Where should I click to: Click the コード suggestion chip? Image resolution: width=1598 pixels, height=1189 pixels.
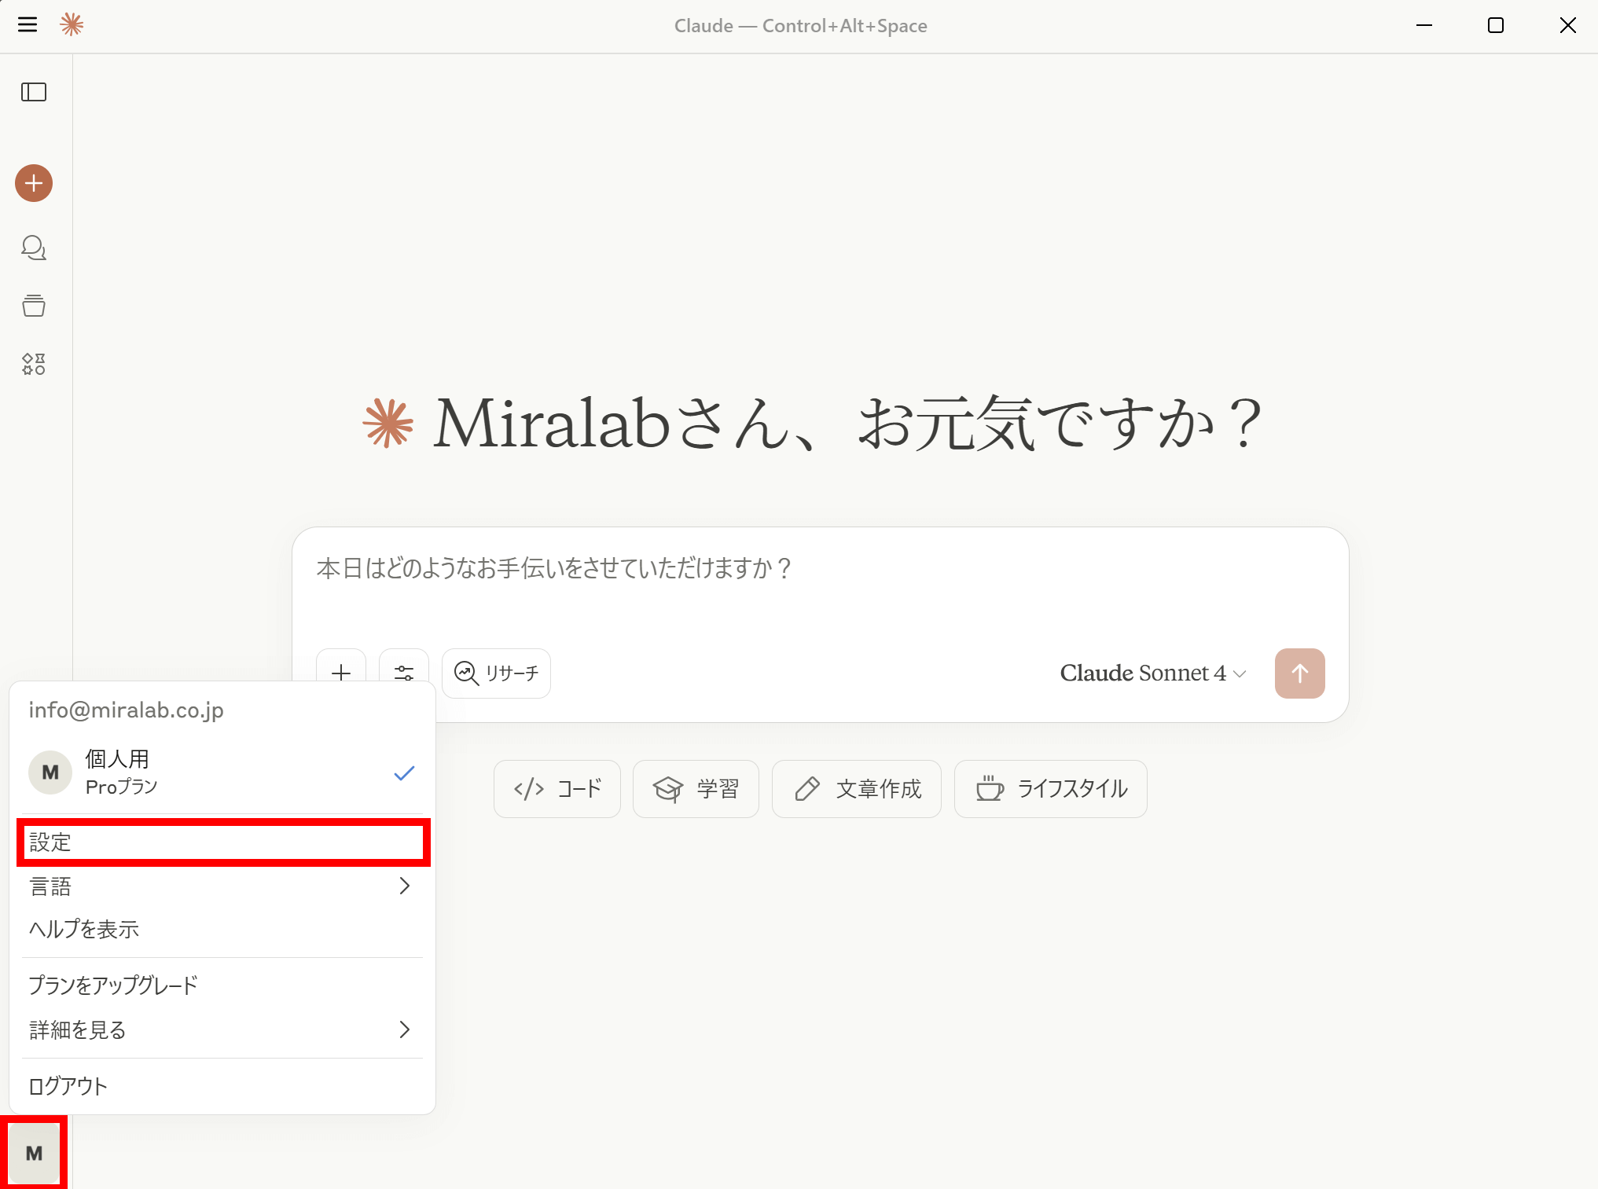tap(557, 789)
